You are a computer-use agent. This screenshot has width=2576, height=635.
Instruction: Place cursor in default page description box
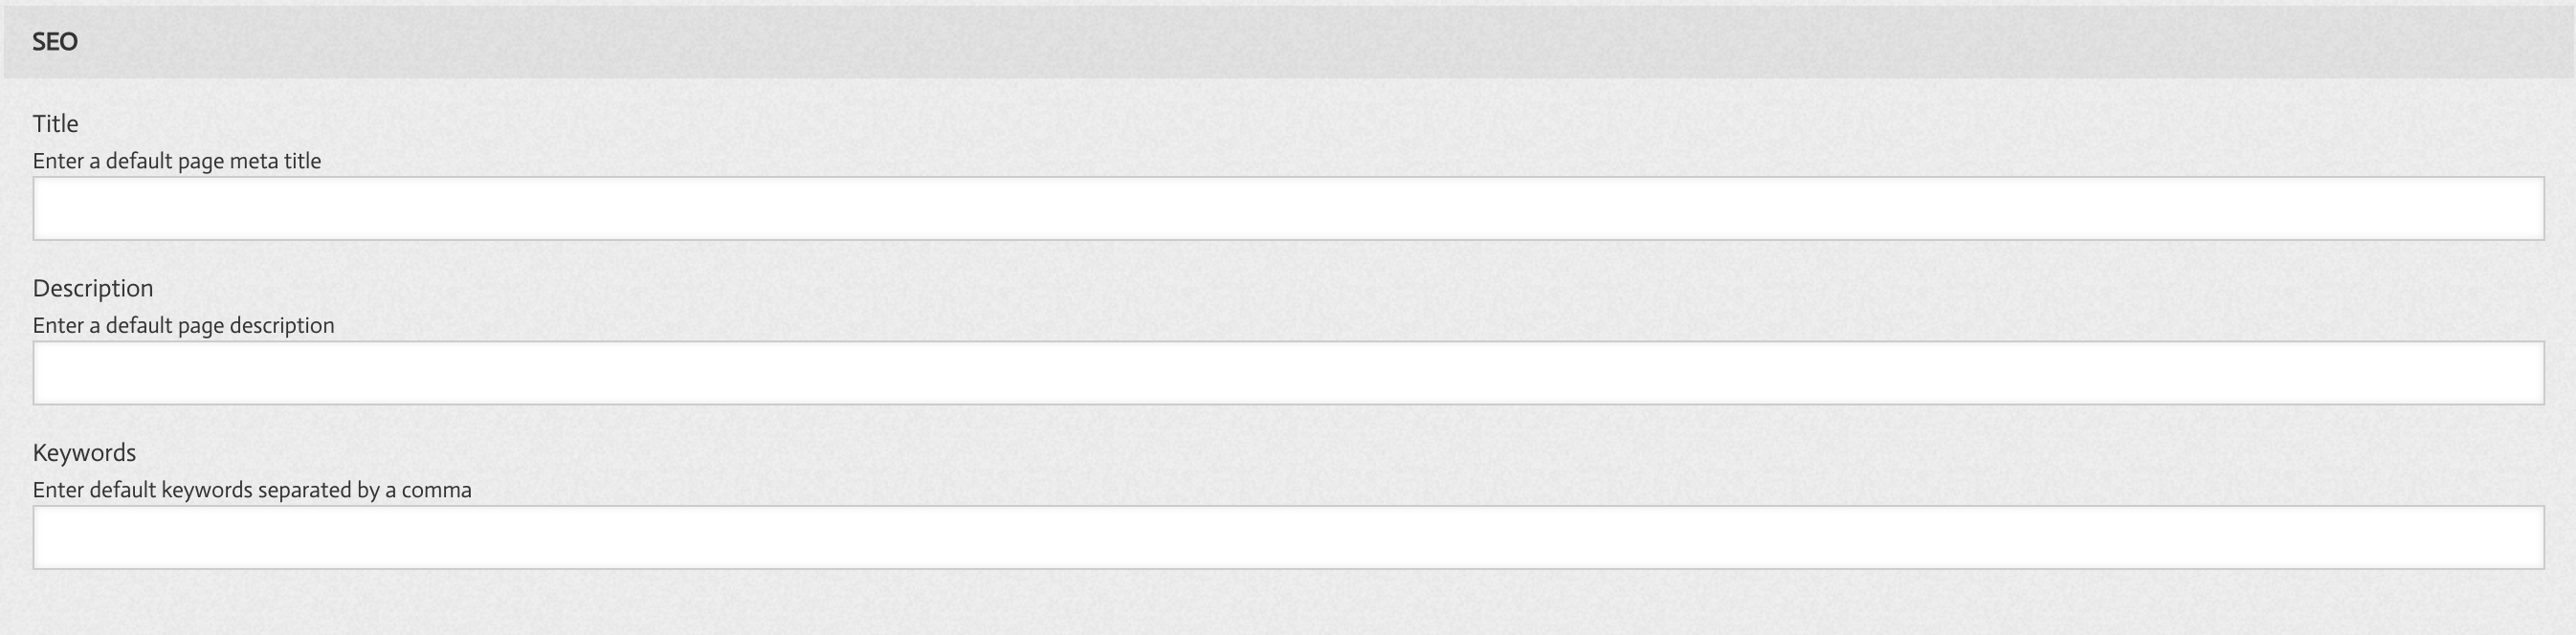[1288, 373]
